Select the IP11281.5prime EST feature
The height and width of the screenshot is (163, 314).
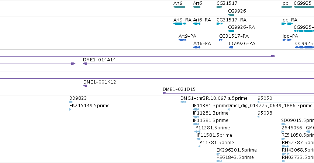click(x=197, y=132)
